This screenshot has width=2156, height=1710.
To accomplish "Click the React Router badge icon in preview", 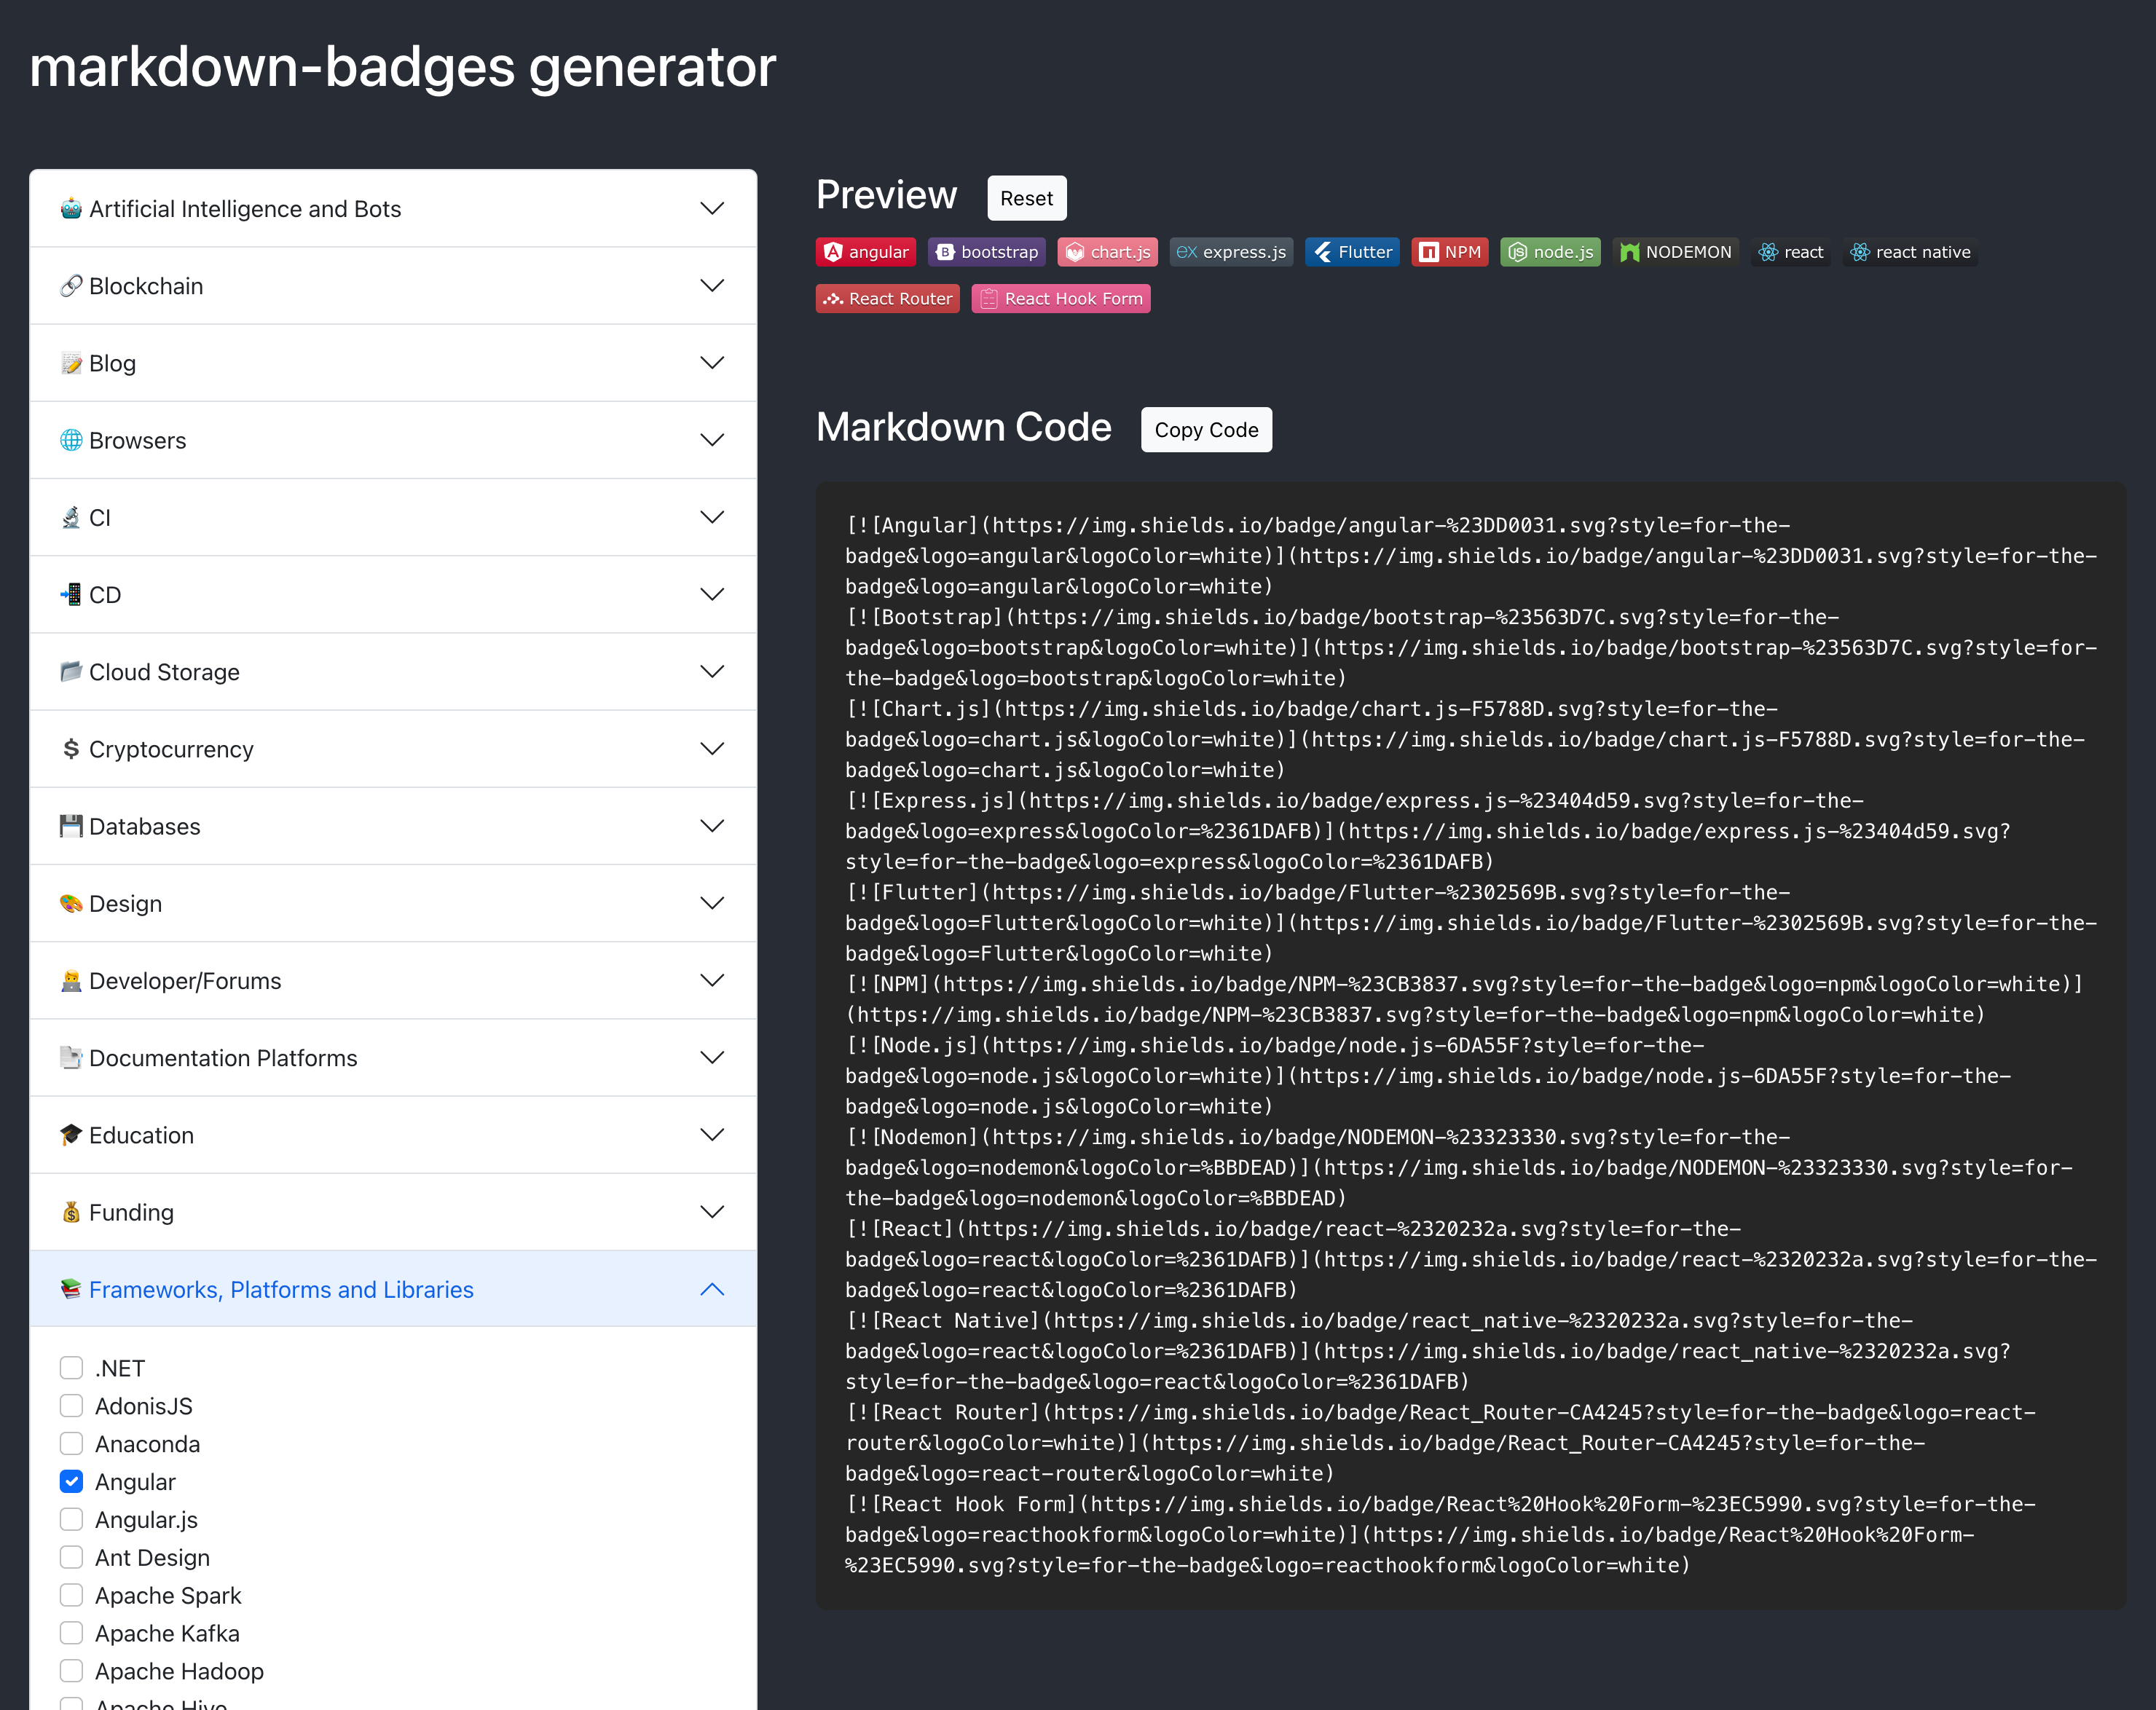I will coord(887,298).
